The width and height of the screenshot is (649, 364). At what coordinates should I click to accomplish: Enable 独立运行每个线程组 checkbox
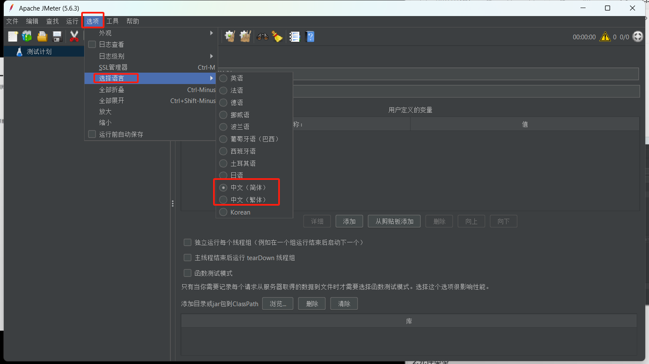(x=187, y=242)
